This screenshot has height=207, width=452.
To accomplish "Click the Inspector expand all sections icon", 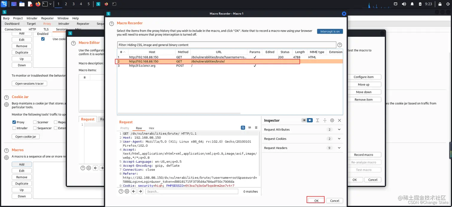I will 317,120.
